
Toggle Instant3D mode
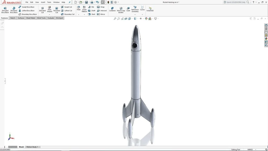[x=150, y=10]
